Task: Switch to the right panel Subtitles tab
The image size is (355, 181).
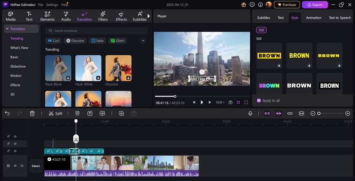Action: point(264,18)
